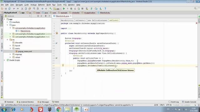This screenshot has width=200, height=112.
Task: Open Google Chrome from taskbar
Action: (x=58, y=110)
